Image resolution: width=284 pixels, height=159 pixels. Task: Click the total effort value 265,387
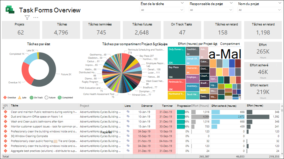(x=204, y=156)
